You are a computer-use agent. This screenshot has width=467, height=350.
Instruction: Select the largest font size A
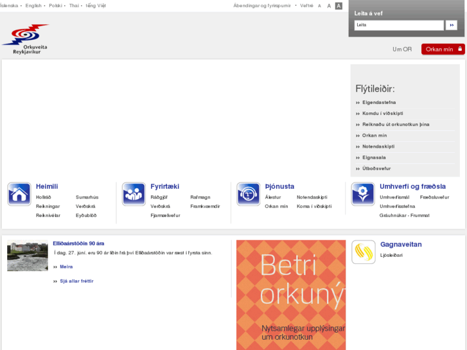click(x=339, y=6)
